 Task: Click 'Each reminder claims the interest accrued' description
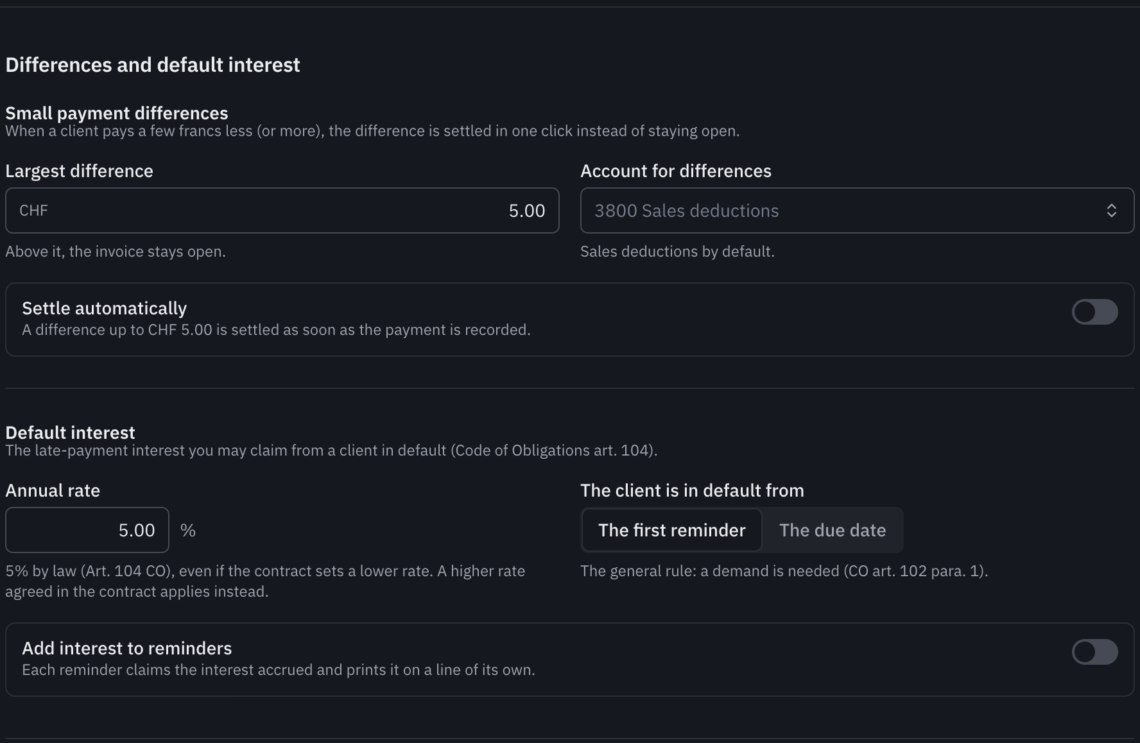coord(279,670)
